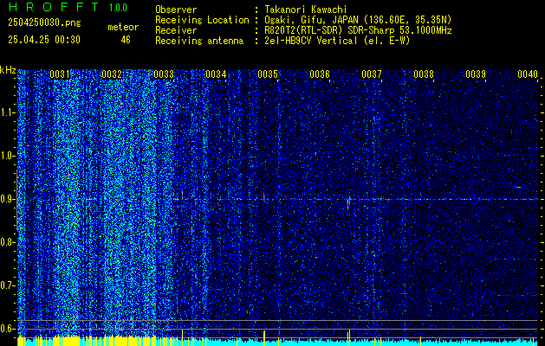Click the meteor count 46
The height and width of the screenshot is (346, 545).
coord(126,40)
